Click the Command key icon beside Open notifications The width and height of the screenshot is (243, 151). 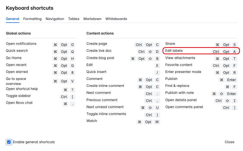click(x=55, y=45)
